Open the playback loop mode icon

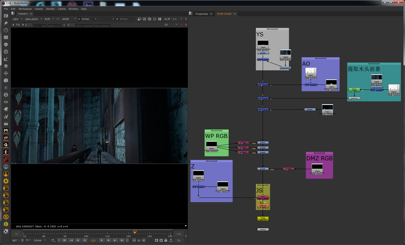(53, 241)
